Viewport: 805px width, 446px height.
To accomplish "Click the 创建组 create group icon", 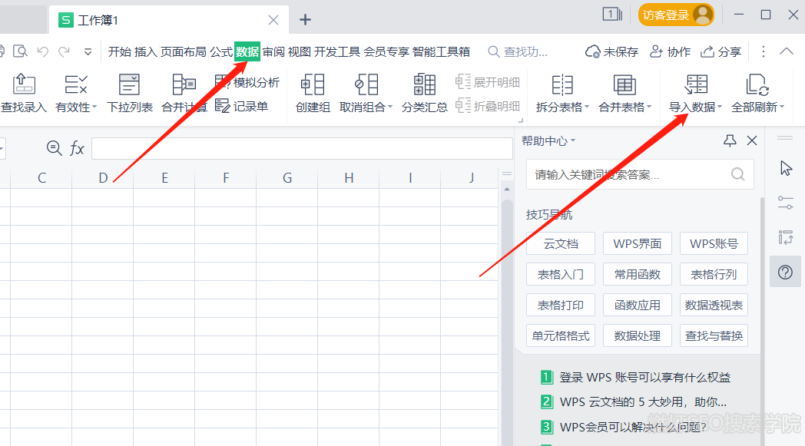I will point(313,84).
